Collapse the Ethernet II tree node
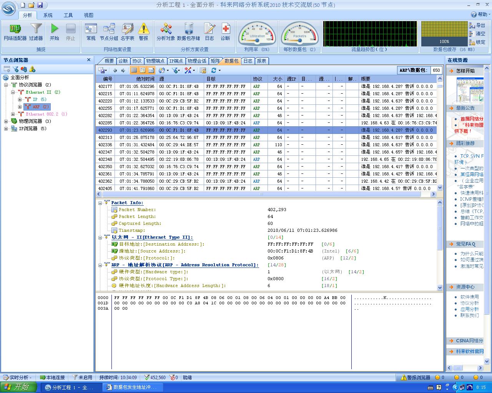The width and height of the screenshot is (492, 393). 13,92
